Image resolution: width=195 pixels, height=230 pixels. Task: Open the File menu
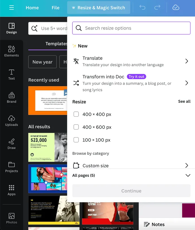point(55,8)
